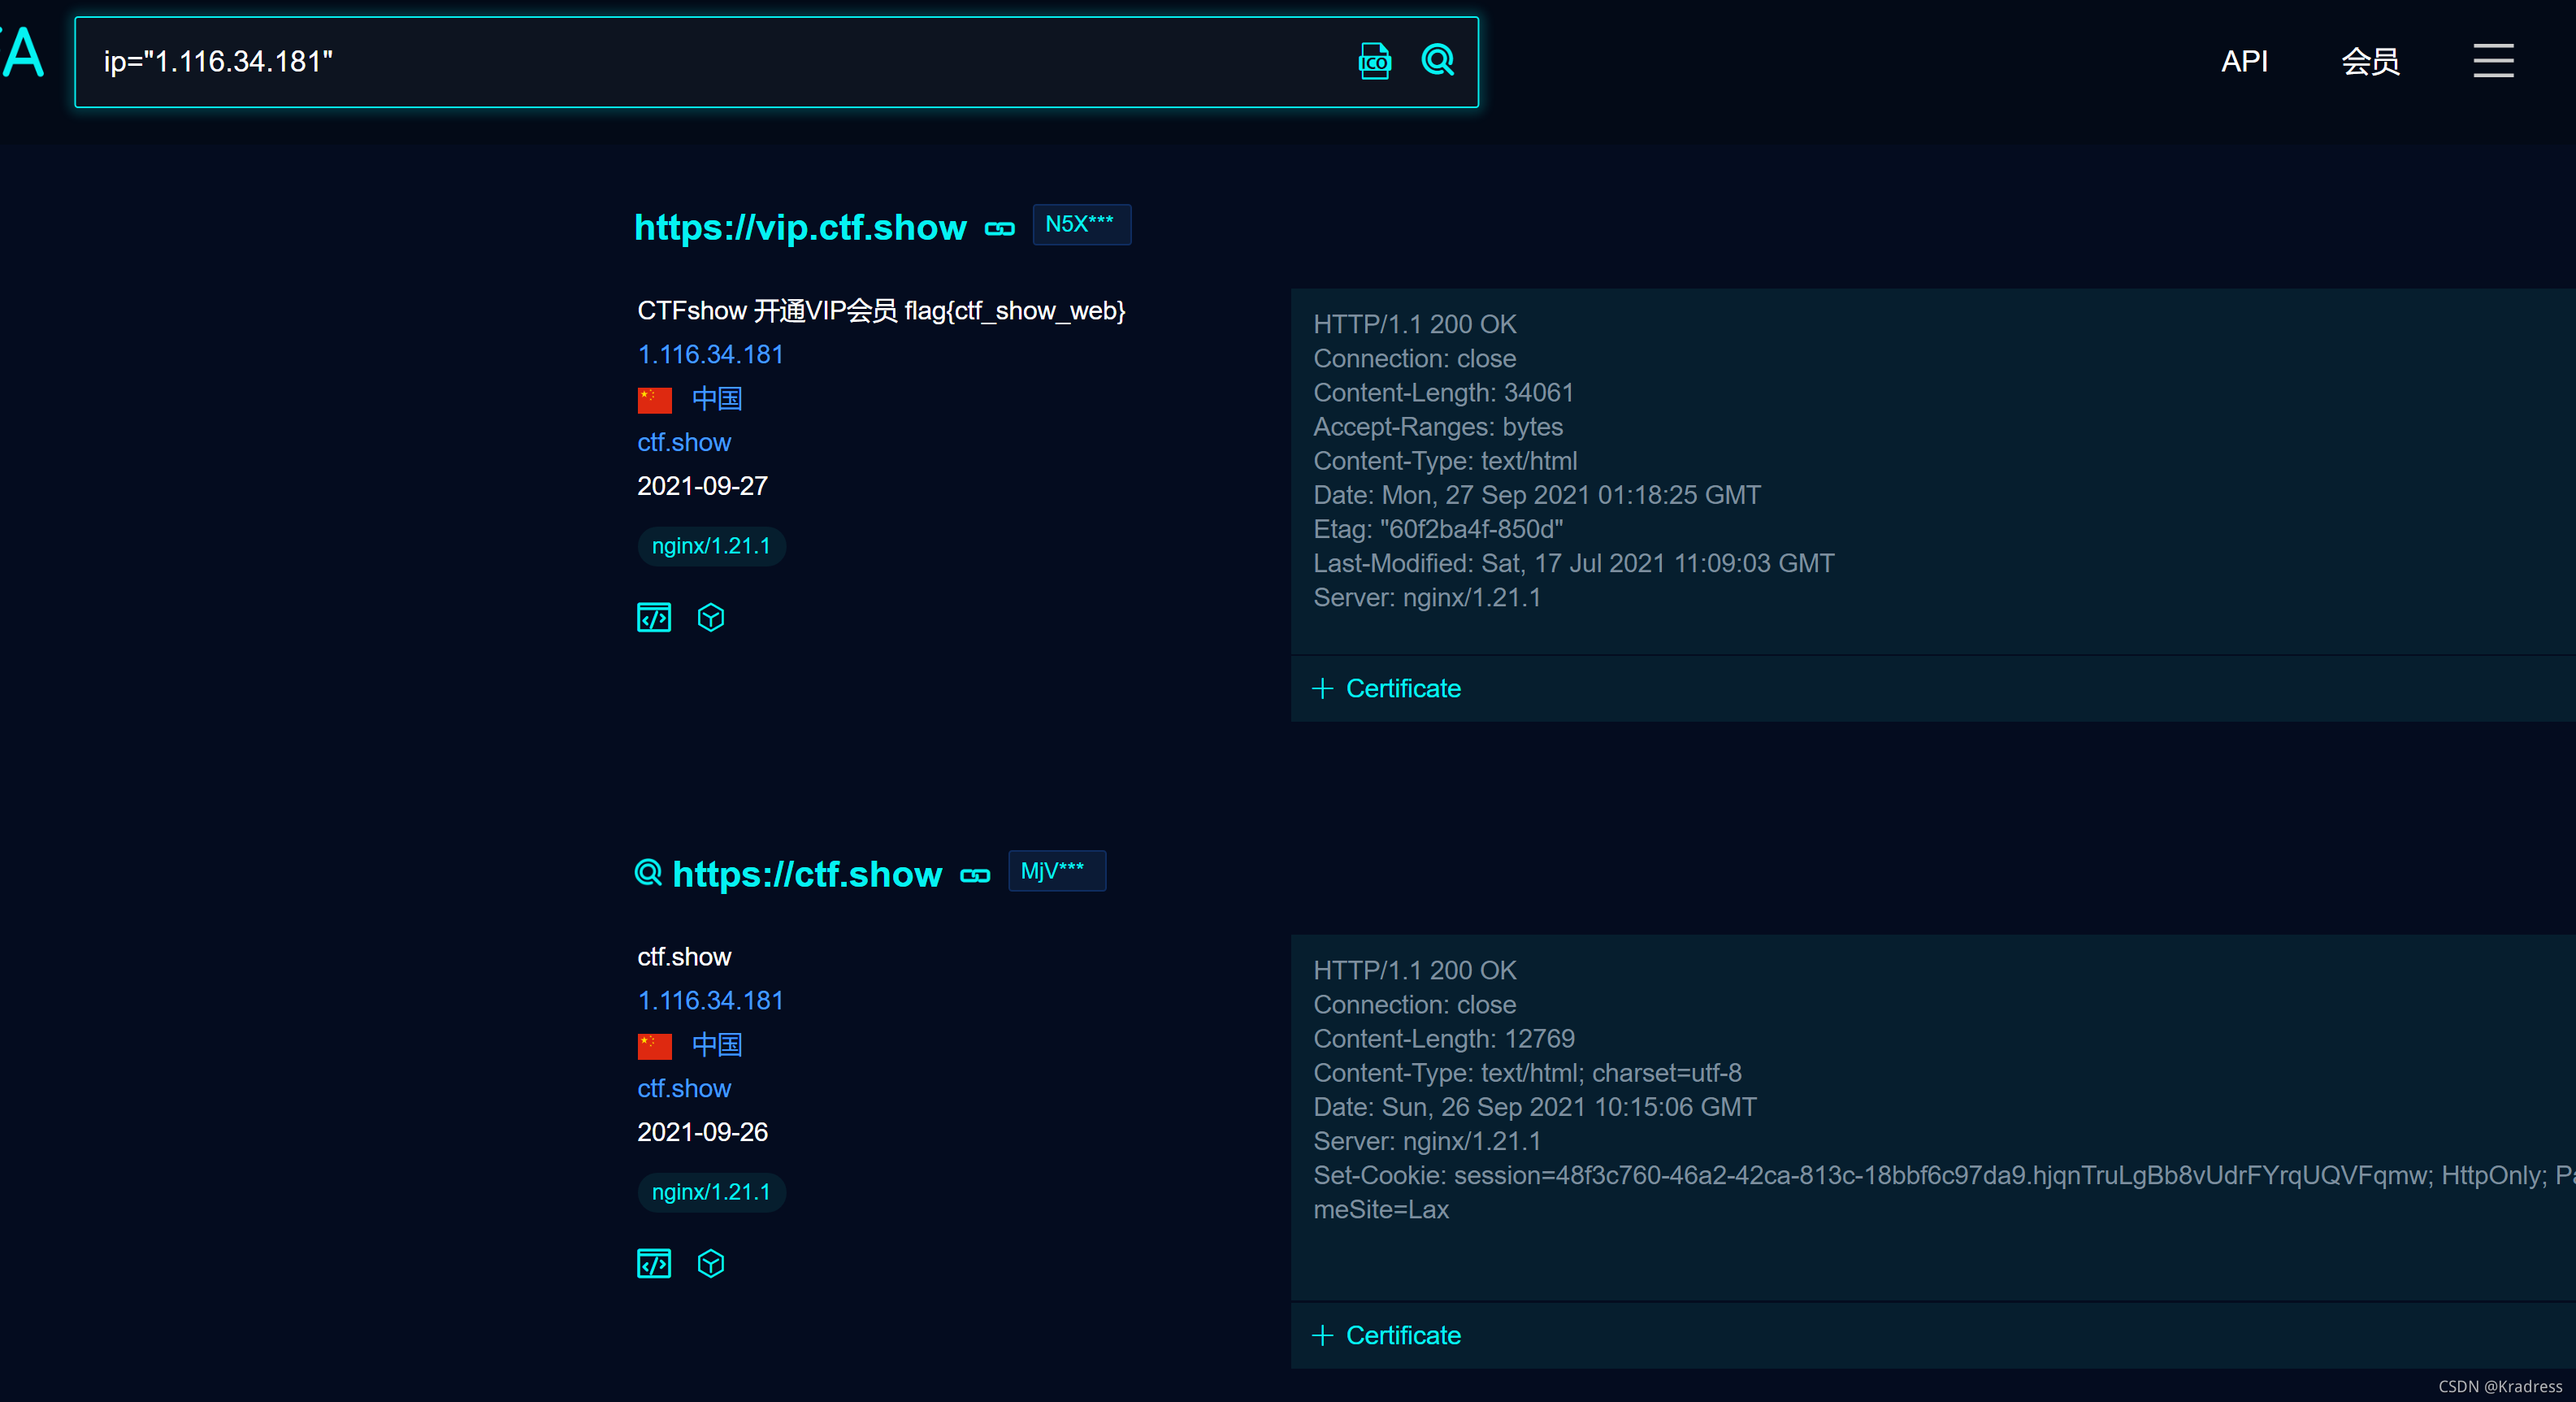Expand Certificate section for vip.ctf.show
Image resolution: width=2576 pixels, height=1402 pixels.
[1386, 688]
